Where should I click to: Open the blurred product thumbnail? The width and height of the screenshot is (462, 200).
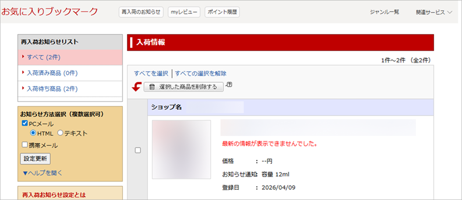181,149
